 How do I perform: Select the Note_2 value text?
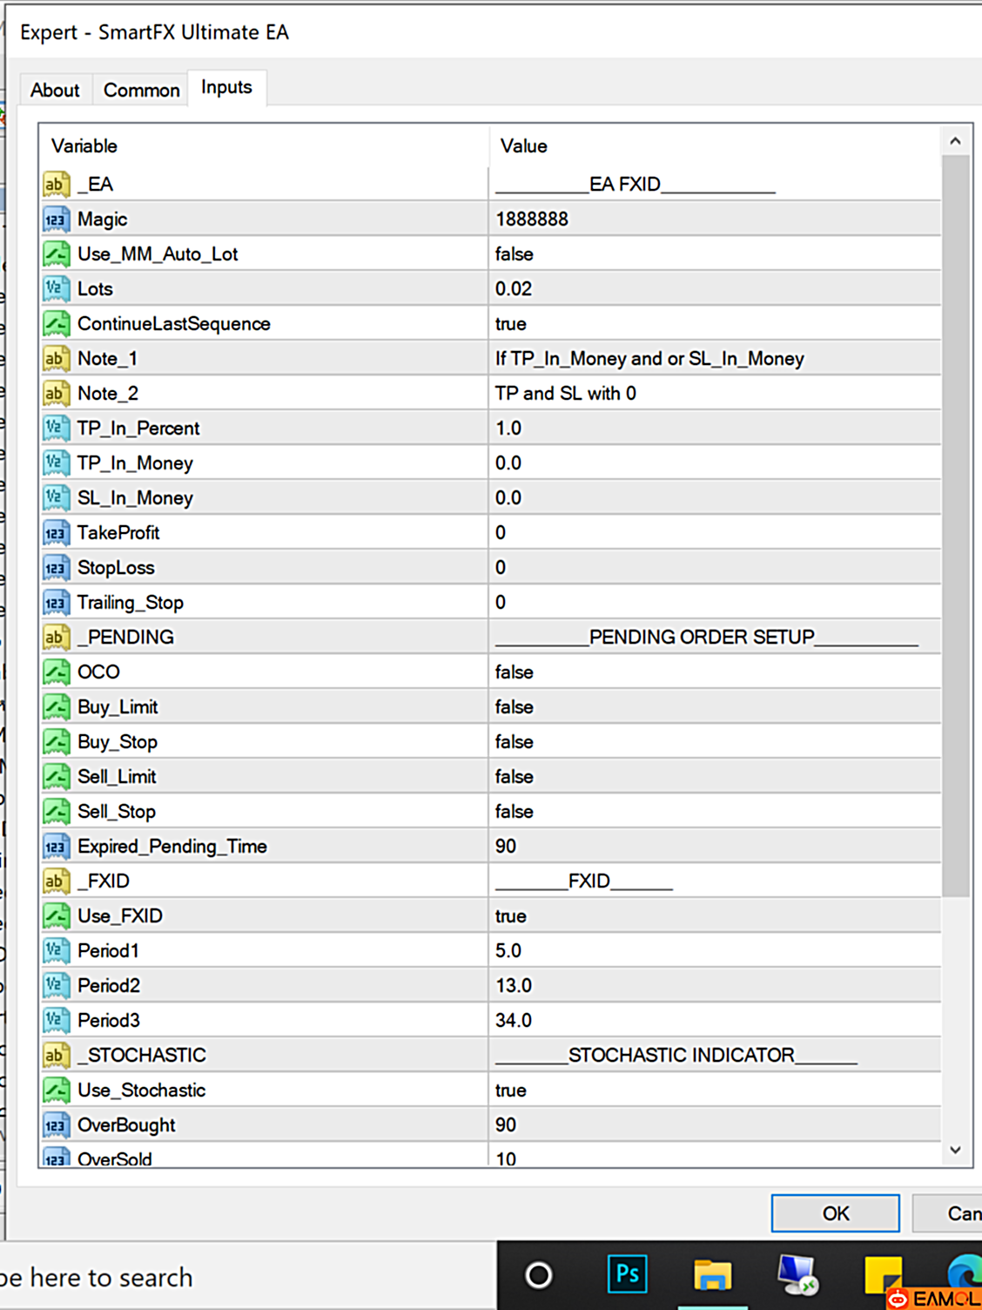click(x=566, y=393)
